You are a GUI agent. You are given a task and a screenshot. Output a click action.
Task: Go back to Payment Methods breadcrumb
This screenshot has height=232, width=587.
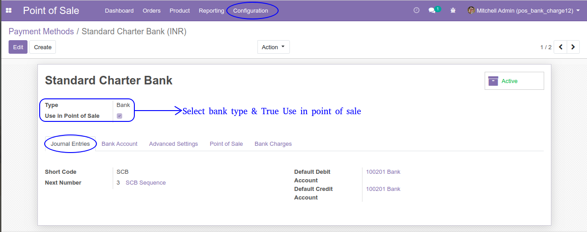click(x=41, y=32)
